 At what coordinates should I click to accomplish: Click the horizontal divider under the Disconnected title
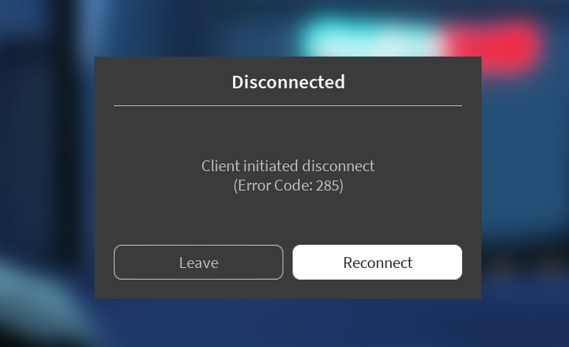pos(288,105)
